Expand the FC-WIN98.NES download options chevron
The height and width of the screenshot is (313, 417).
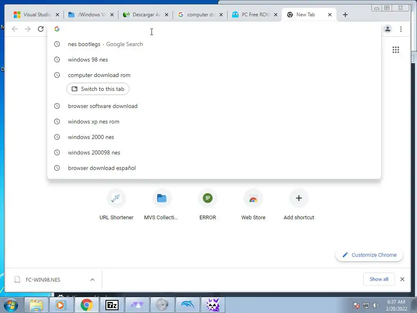pos(92,280)
